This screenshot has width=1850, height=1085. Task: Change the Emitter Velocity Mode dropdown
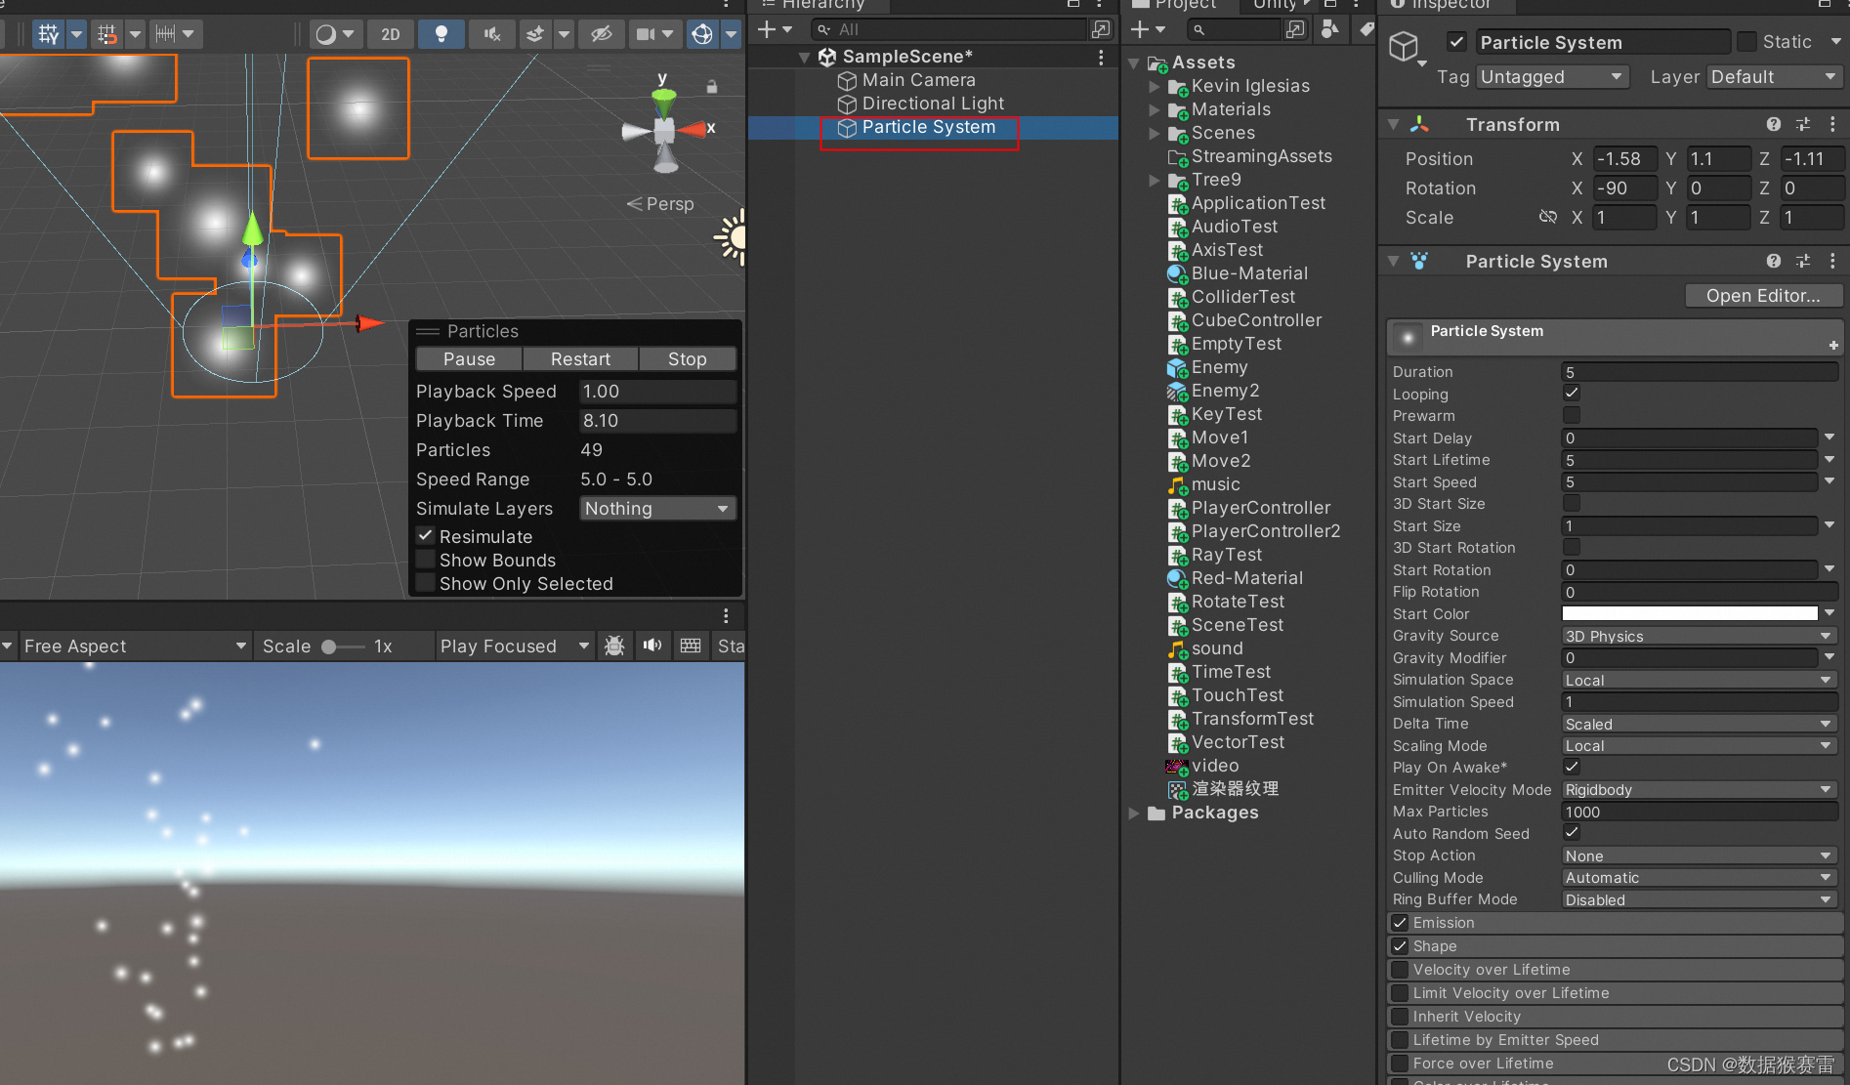pos(1698,789)
